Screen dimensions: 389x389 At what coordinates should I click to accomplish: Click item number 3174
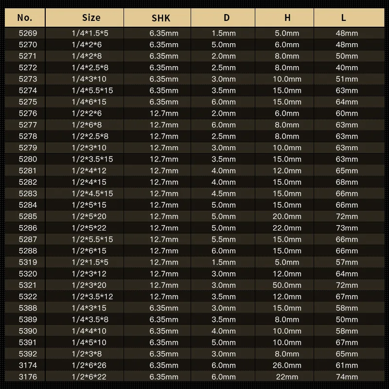(x=28, y=366)
